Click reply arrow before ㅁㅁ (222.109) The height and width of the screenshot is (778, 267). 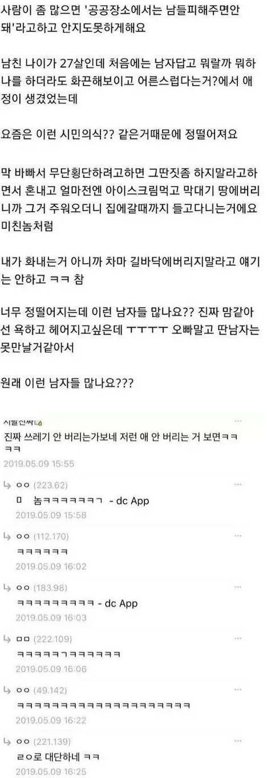(x=8, y=638)
